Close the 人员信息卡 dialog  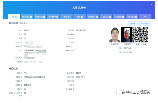pyautogui.click(x=152, y=4)
